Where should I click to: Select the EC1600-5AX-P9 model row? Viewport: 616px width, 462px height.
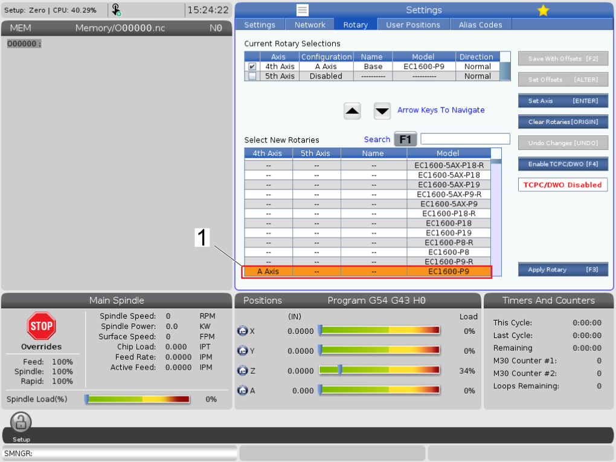368,204
